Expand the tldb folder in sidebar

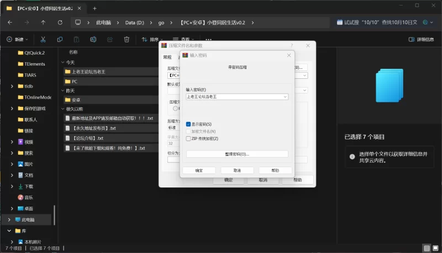(12, 87)
